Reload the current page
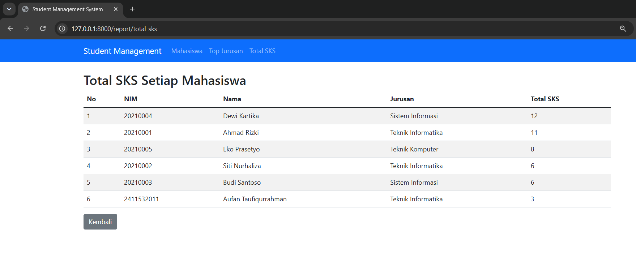This screenshot has height=270, width=636. pos(43,29)
